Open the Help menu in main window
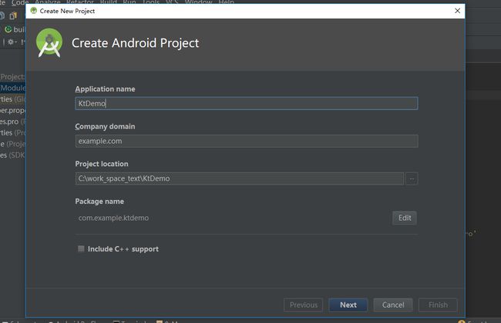The width and height of the screenshot is (501, 323). (x=226, y=2)
